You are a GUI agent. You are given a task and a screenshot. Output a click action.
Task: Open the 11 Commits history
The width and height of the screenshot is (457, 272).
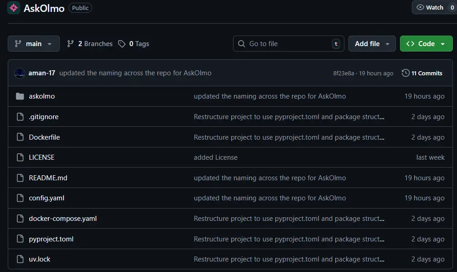tap(426, 73)
